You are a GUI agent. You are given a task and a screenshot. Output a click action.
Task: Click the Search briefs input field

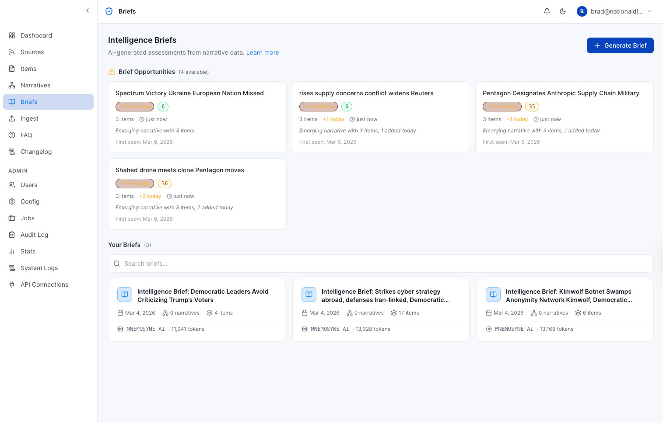[380, 264]
